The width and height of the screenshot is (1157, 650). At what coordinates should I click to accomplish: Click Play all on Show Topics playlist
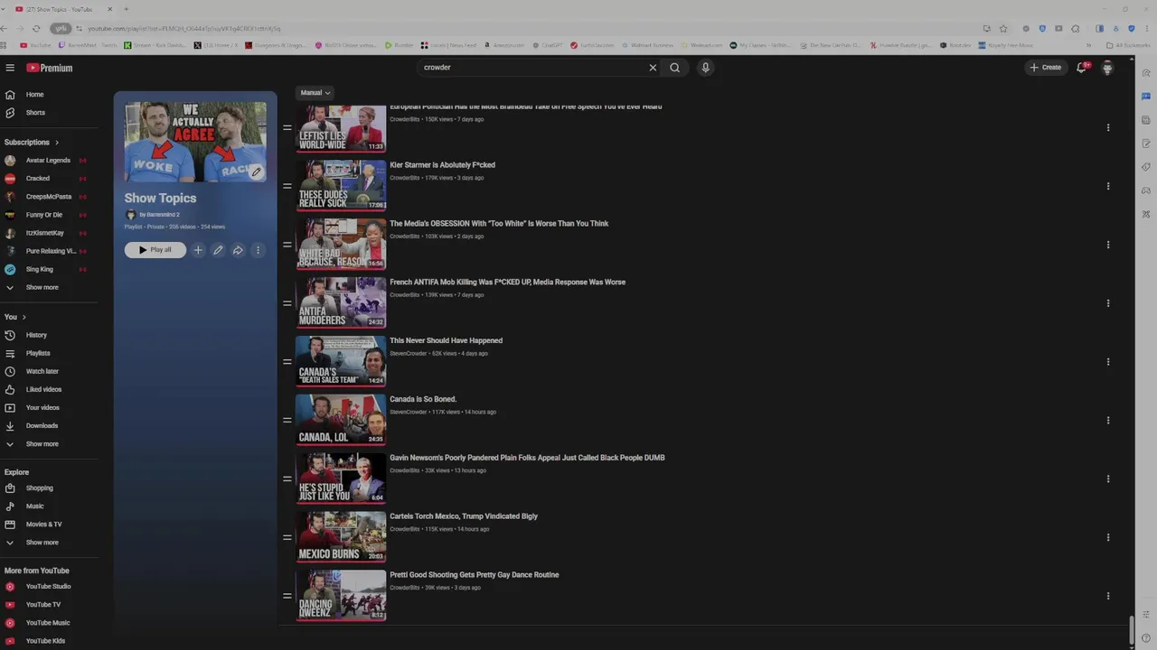[155, 250]
